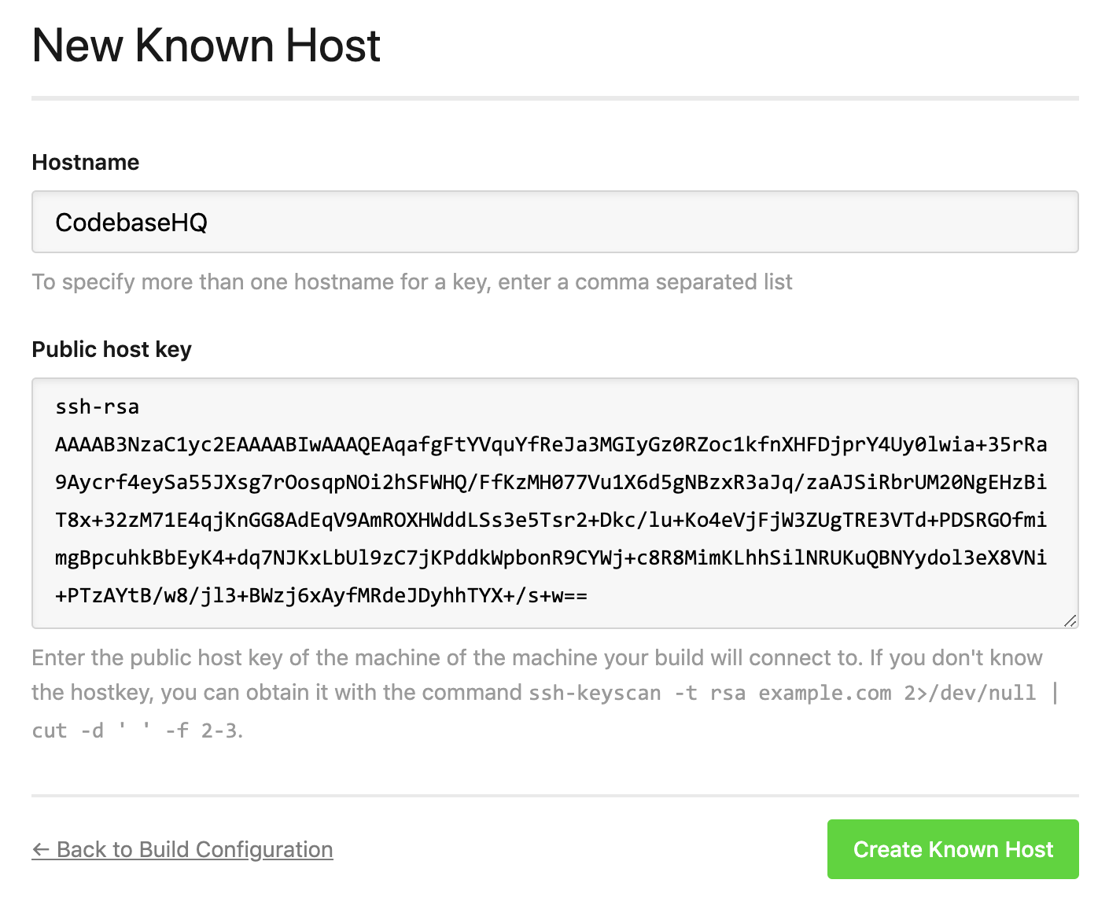
Task: Click the Hostname field label
Action: (x=85, y=162)
